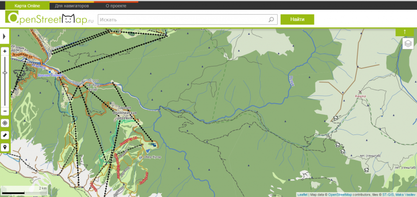
Task: Click the OpenStreetMap.ru logo
Action: point(49,19)
